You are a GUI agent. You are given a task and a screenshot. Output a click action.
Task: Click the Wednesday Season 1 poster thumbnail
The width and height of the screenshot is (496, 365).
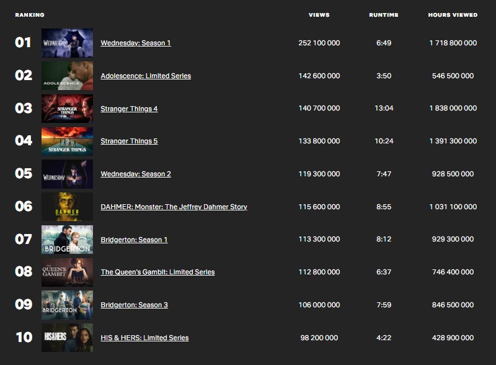[x=67, y=43]
